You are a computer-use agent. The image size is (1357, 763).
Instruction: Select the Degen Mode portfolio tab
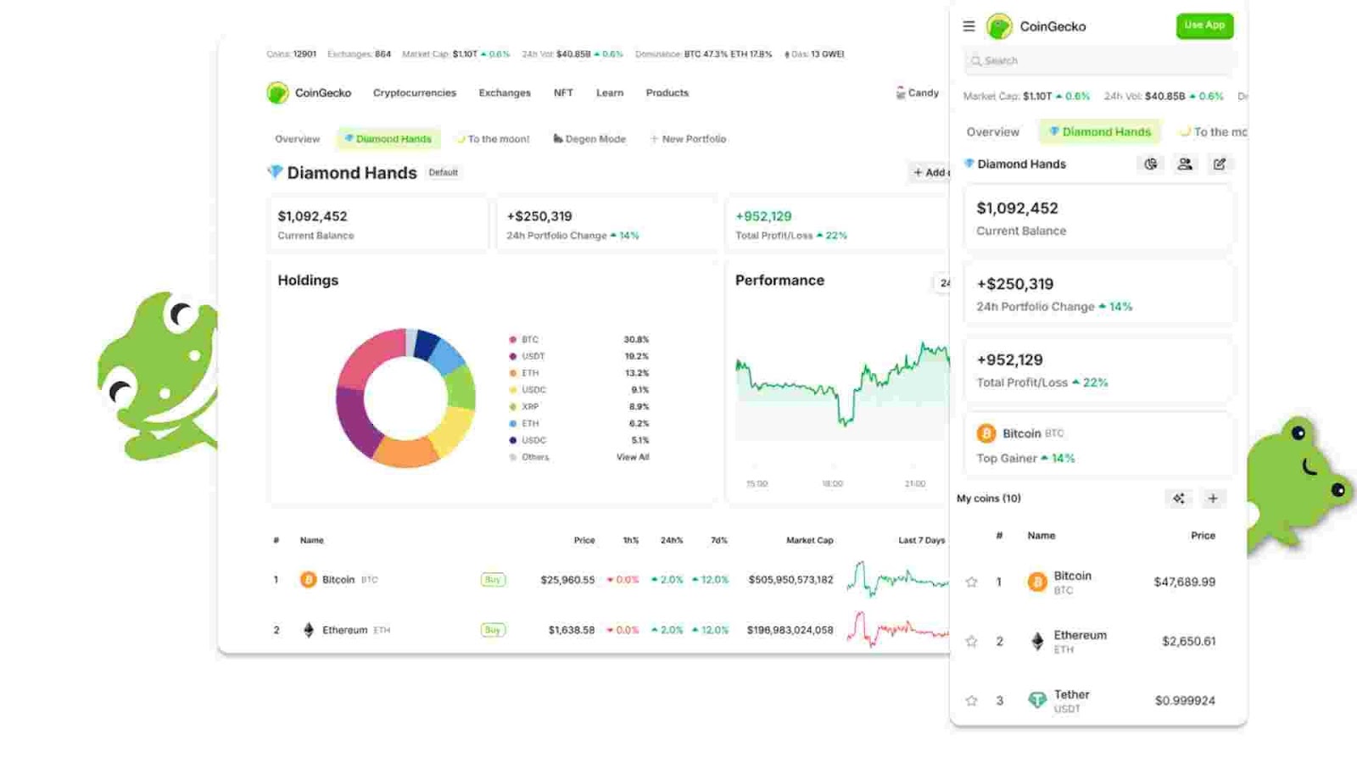[589, 139]
